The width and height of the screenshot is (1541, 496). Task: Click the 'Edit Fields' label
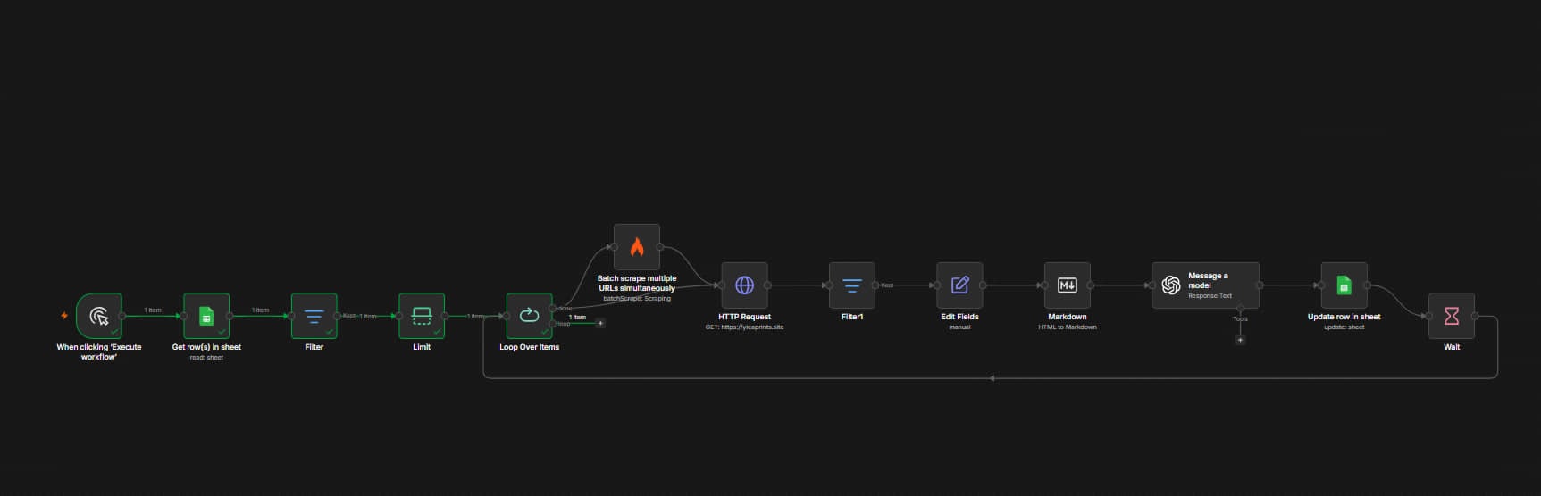click(x=959, y=317)
